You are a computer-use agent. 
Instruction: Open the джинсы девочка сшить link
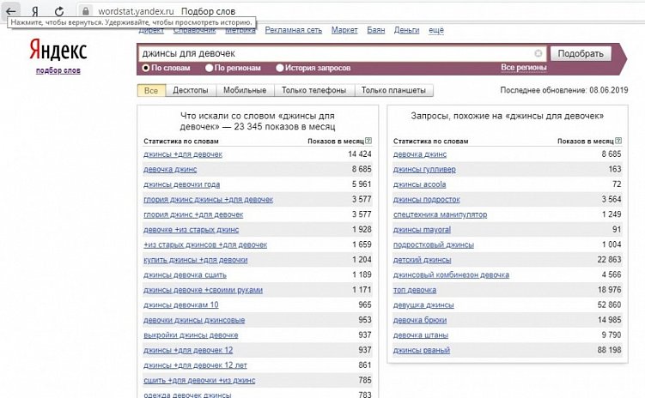click(x=185, y=275)
